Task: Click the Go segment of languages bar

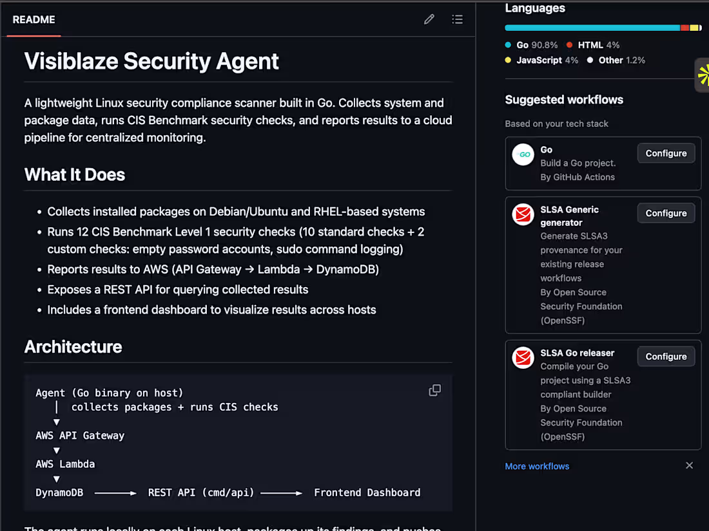Action: (x=592, y=28)
